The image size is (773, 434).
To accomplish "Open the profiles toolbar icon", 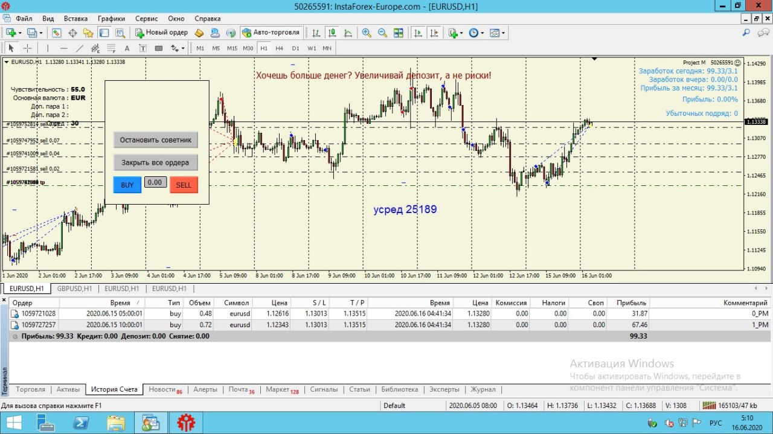I will (32, 33).
